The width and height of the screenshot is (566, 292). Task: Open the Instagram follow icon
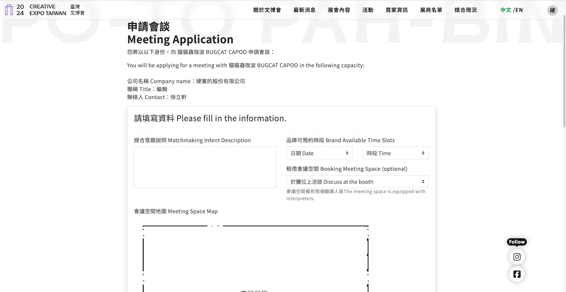[x=517, y=257]
